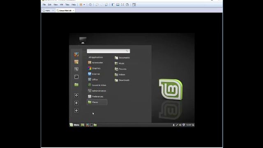Screen dimensions: 263x148
Task: Select the Places category
Action: [x=97, y=102]
